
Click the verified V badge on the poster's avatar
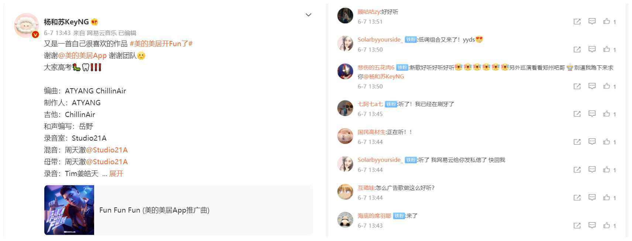pyautogui.click(x=35, y=34)
